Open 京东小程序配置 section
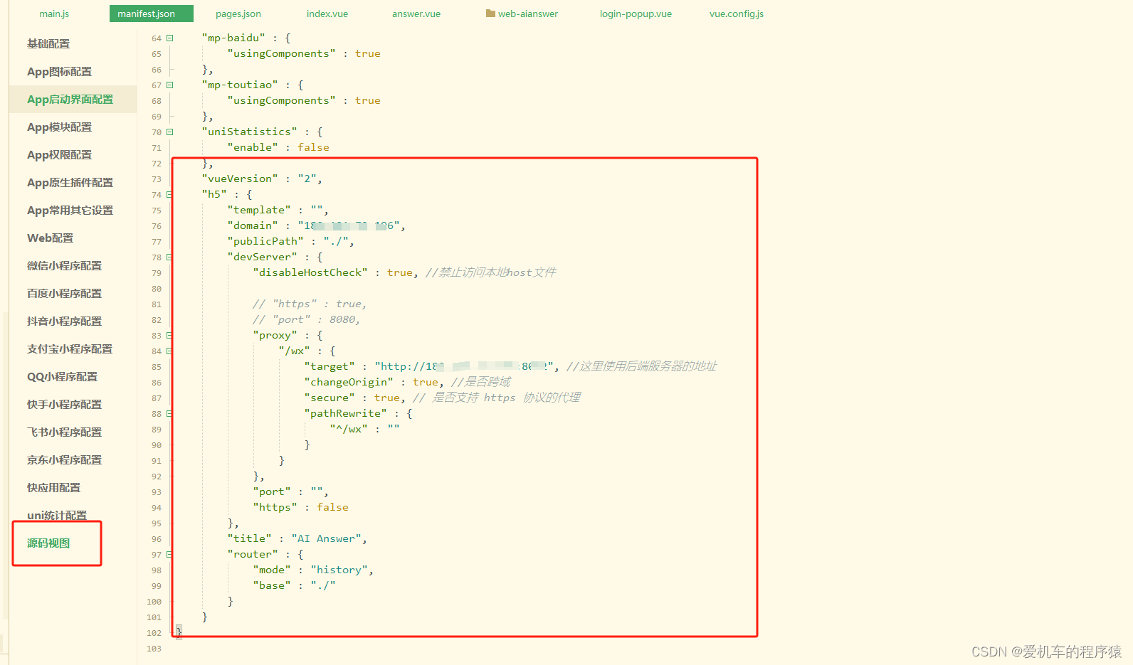This screenshot has height=665, width=1133. (x=64, y=459)
